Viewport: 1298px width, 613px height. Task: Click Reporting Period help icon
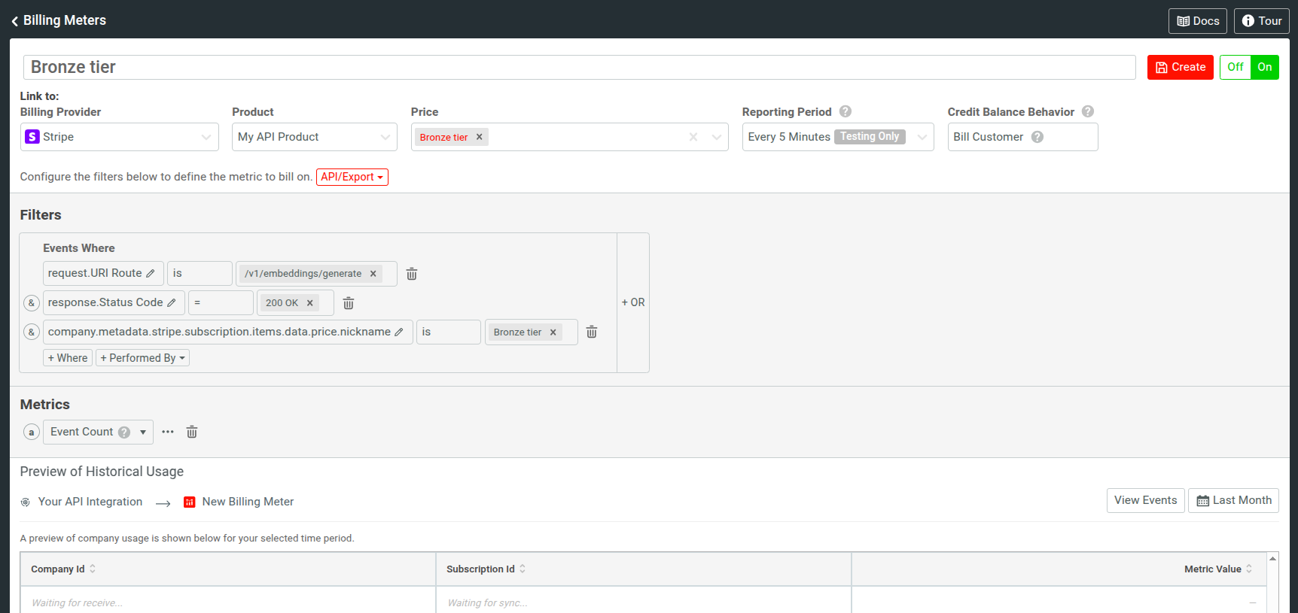pos(846,111)
